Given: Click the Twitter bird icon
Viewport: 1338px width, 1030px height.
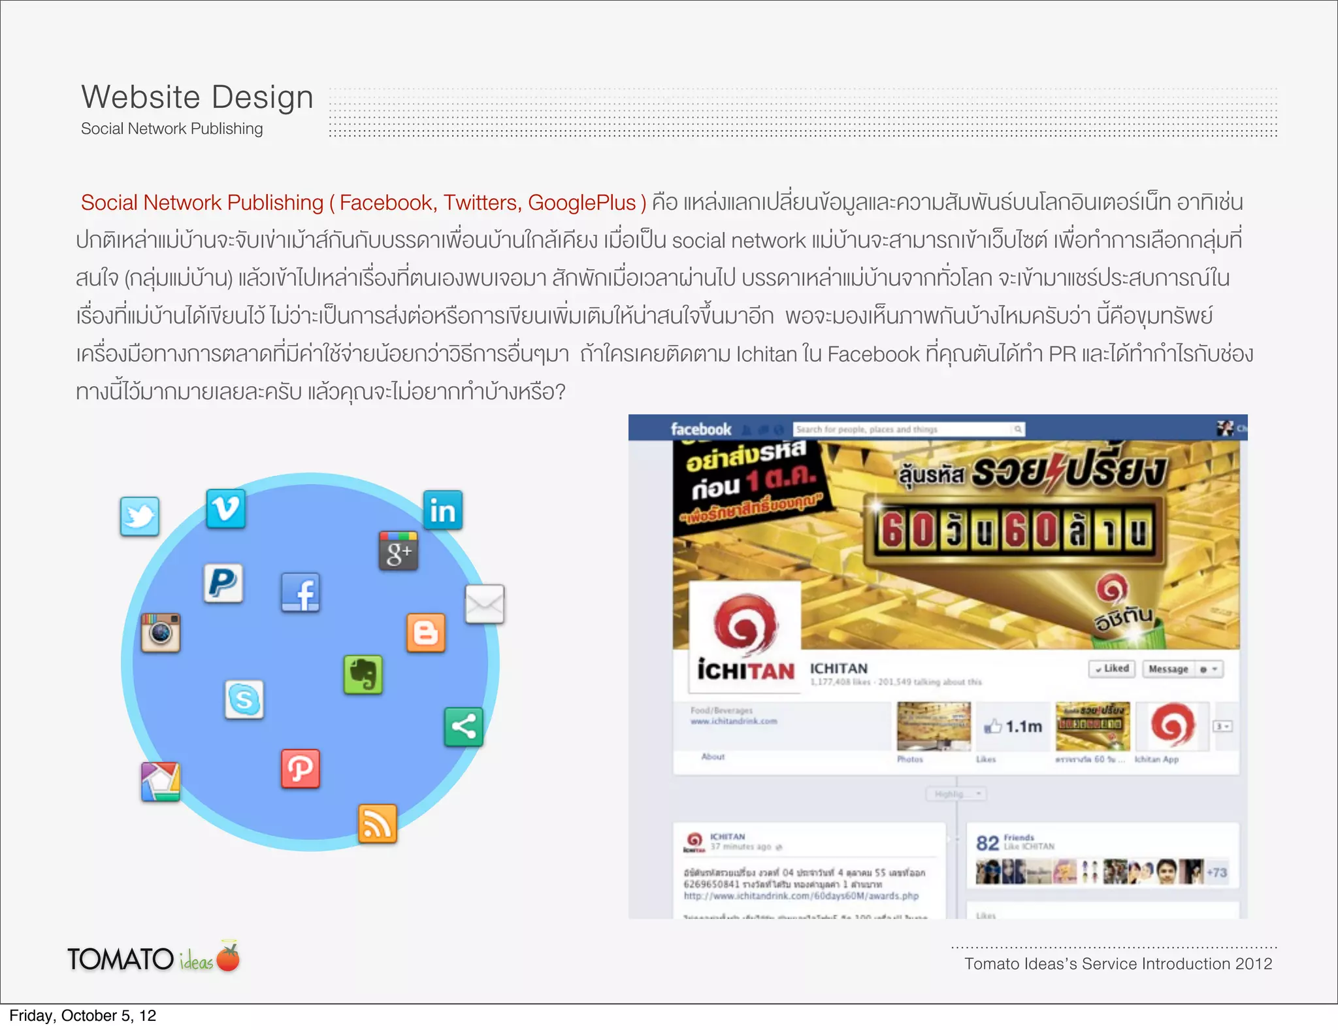Looking at the screenshot, I should coord(139,516).
